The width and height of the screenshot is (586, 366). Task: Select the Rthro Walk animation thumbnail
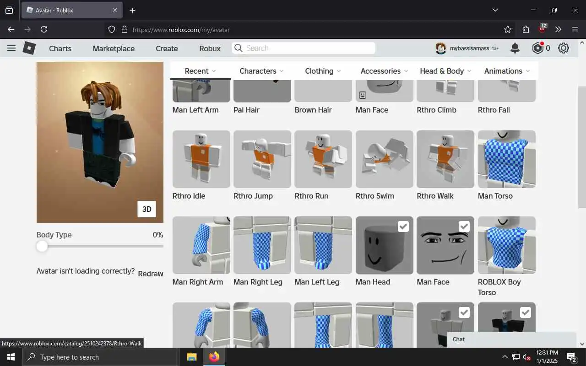(x=445, y=159)
